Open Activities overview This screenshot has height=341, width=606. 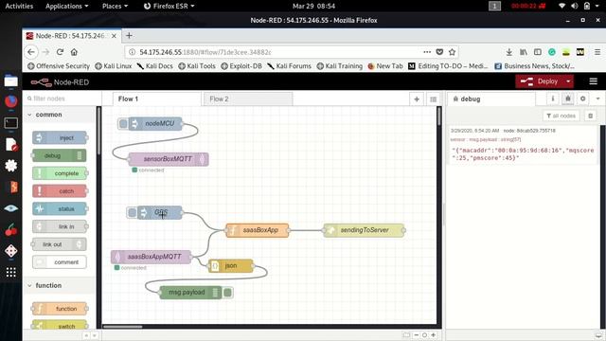click(19, 6)
